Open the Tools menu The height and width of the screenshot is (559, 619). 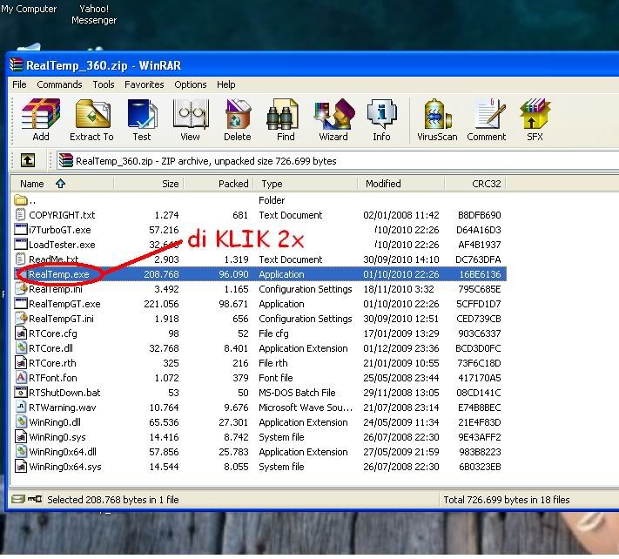coord(104,84)
